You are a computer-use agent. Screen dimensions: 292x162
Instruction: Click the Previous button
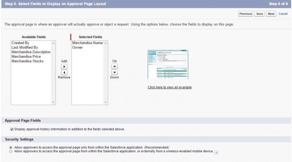coord(246,14)
